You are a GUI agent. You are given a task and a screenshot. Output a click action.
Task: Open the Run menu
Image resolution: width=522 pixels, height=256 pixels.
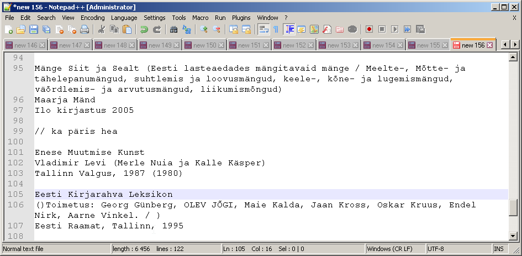[220, 18]
